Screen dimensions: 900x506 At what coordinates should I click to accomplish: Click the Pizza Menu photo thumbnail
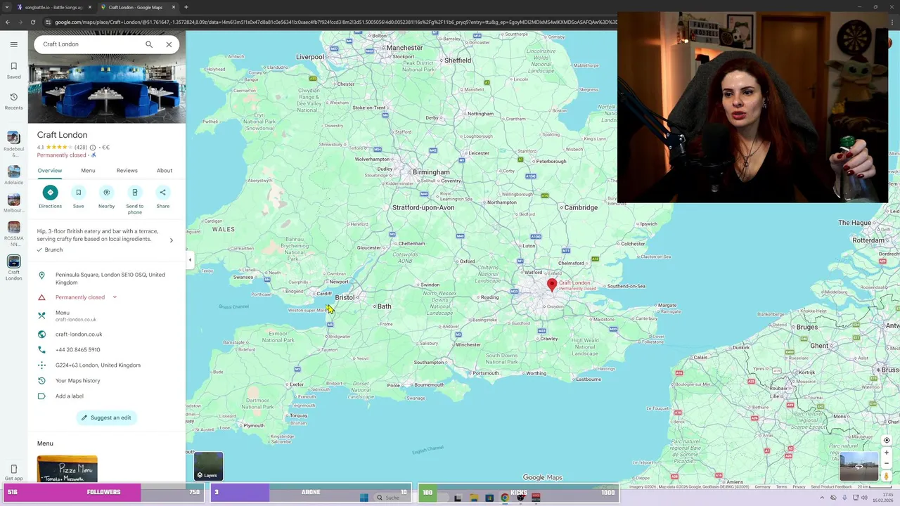[67, 469]
